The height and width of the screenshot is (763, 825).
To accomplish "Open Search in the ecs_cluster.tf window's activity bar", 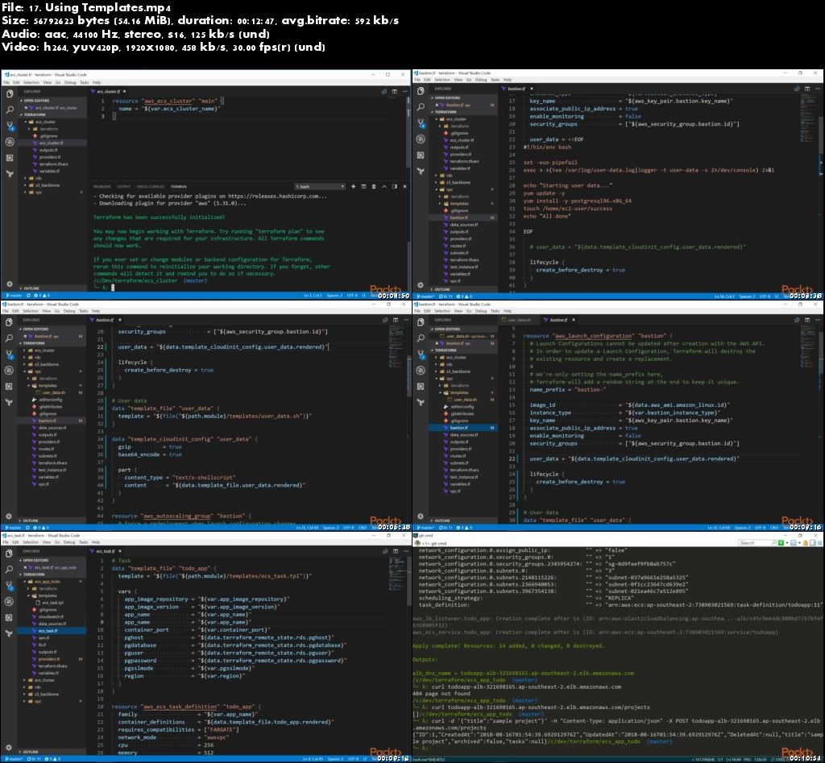I will click(x=10, y=110).
